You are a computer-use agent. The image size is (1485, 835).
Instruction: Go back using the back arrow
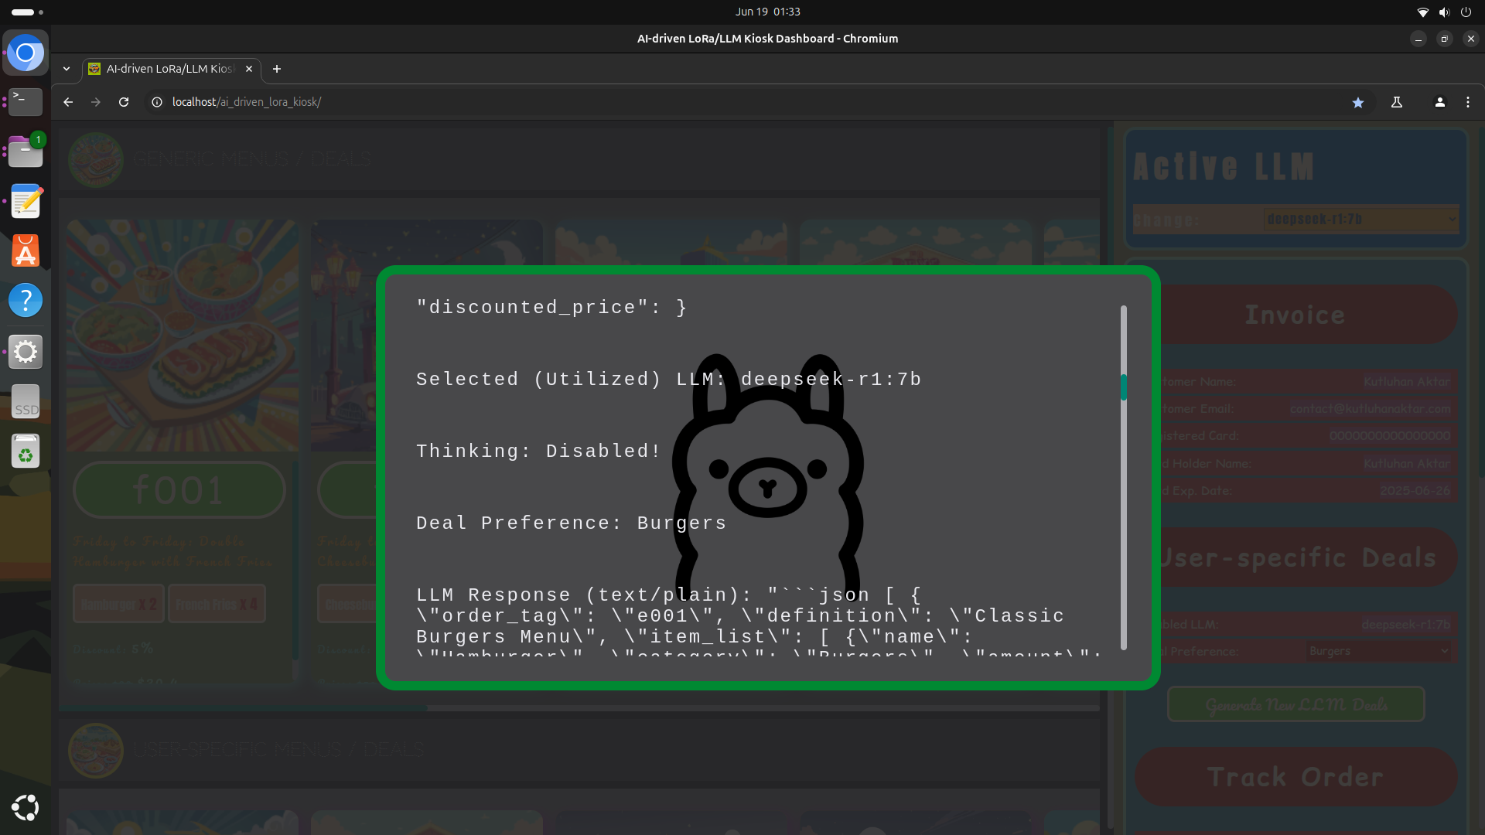(68, 102)
